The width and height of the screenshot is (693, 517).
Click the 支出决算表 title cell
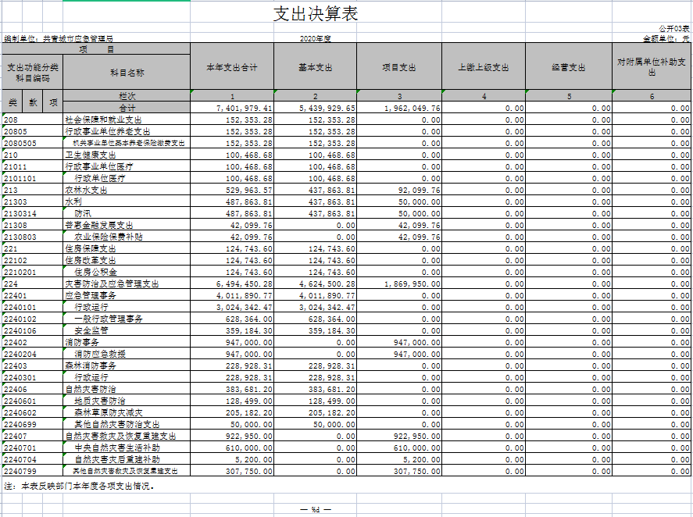pyautogui.click(x=315, y=15)
